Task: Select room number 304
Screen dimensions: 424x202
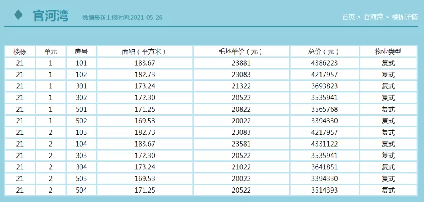Action: coord(81,167)
